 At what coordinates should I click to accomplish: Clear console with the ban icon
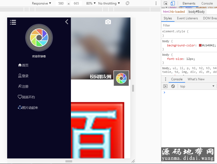(173, 86)
